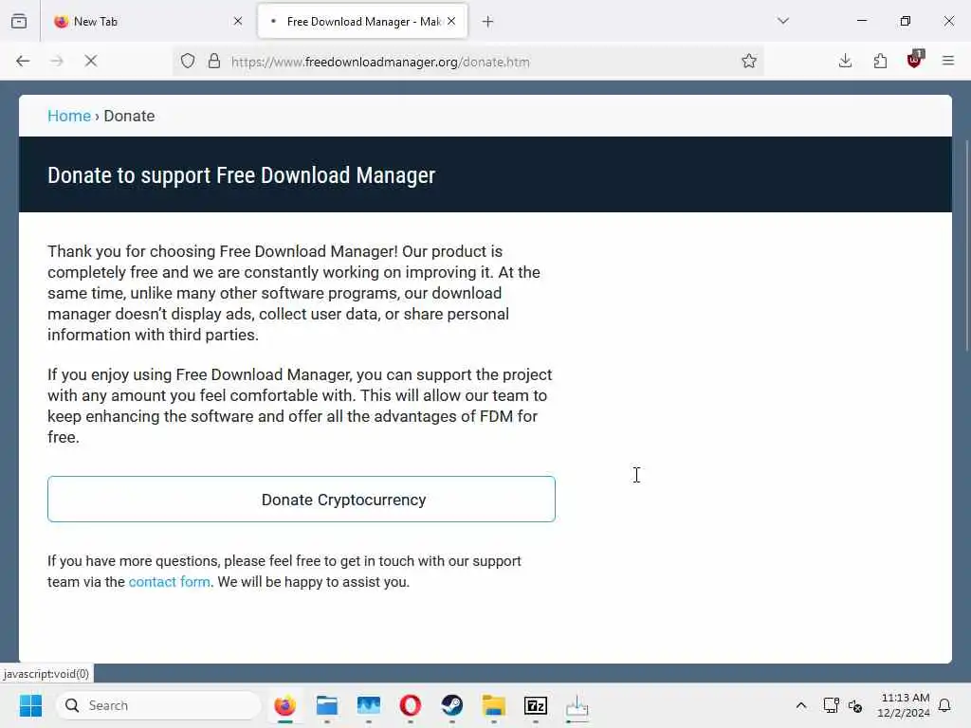The height and width of the screenshot is (728, 971).
Task: Open Firefox from the taskbar
Action: (x=284, y=705)
